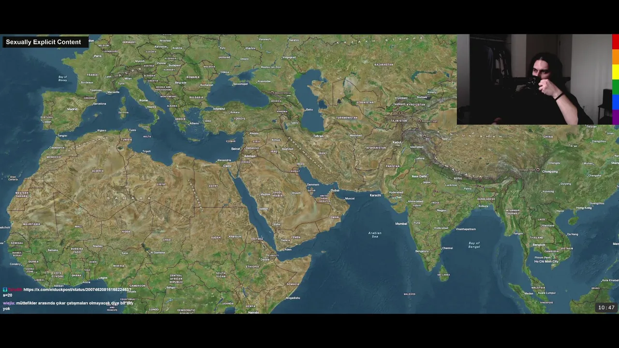Click the Khartoum city label
This screenshot has width=619, height=348.
click(235, 237)
